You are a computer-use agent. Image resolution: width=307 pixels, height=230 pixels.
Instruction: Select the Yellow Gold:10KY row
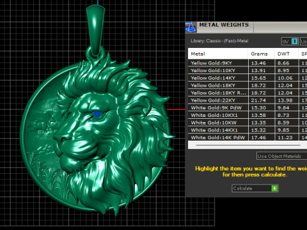coord(248,70)
